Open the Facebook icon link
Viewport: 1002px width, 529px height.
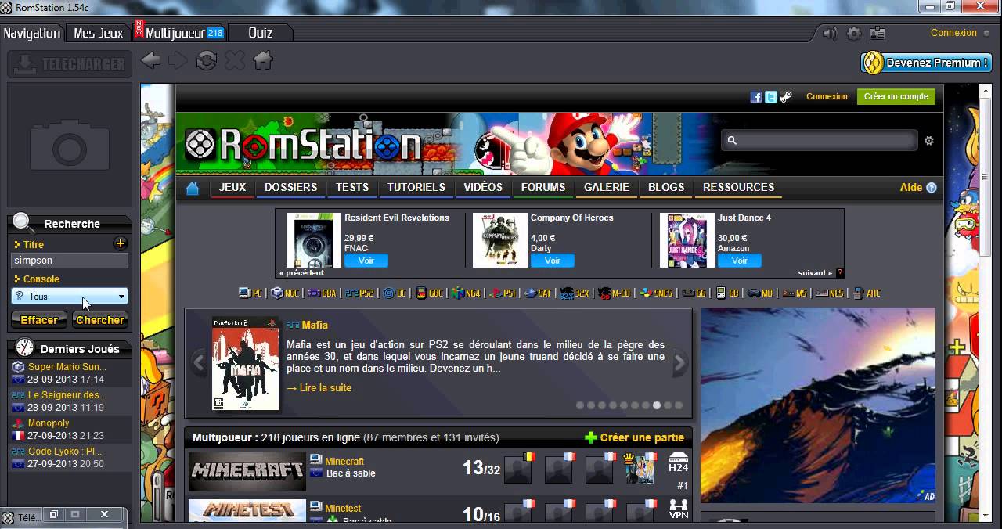tap(756, 97)
